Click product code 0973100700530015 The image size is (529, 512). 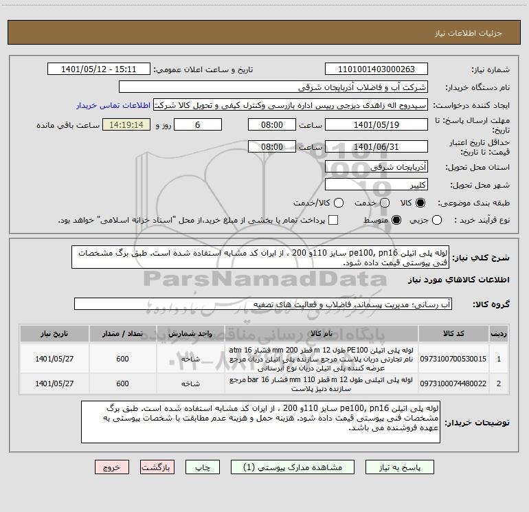(453, 359)
